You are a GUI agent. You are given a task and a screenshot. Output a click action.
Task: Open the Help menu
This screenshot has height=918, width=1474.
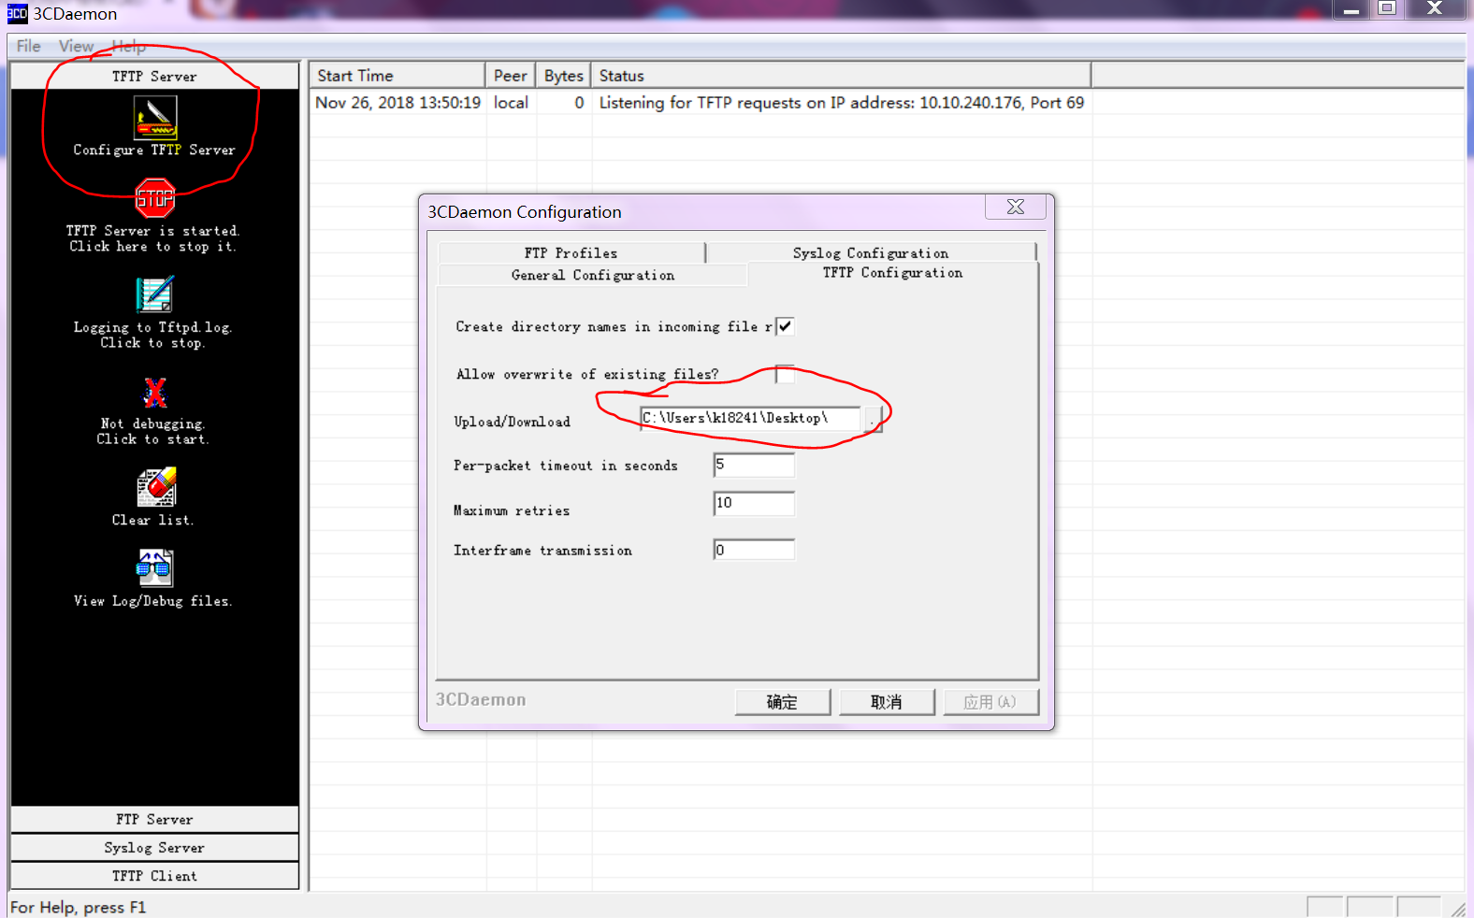click(x=129, y=46)
